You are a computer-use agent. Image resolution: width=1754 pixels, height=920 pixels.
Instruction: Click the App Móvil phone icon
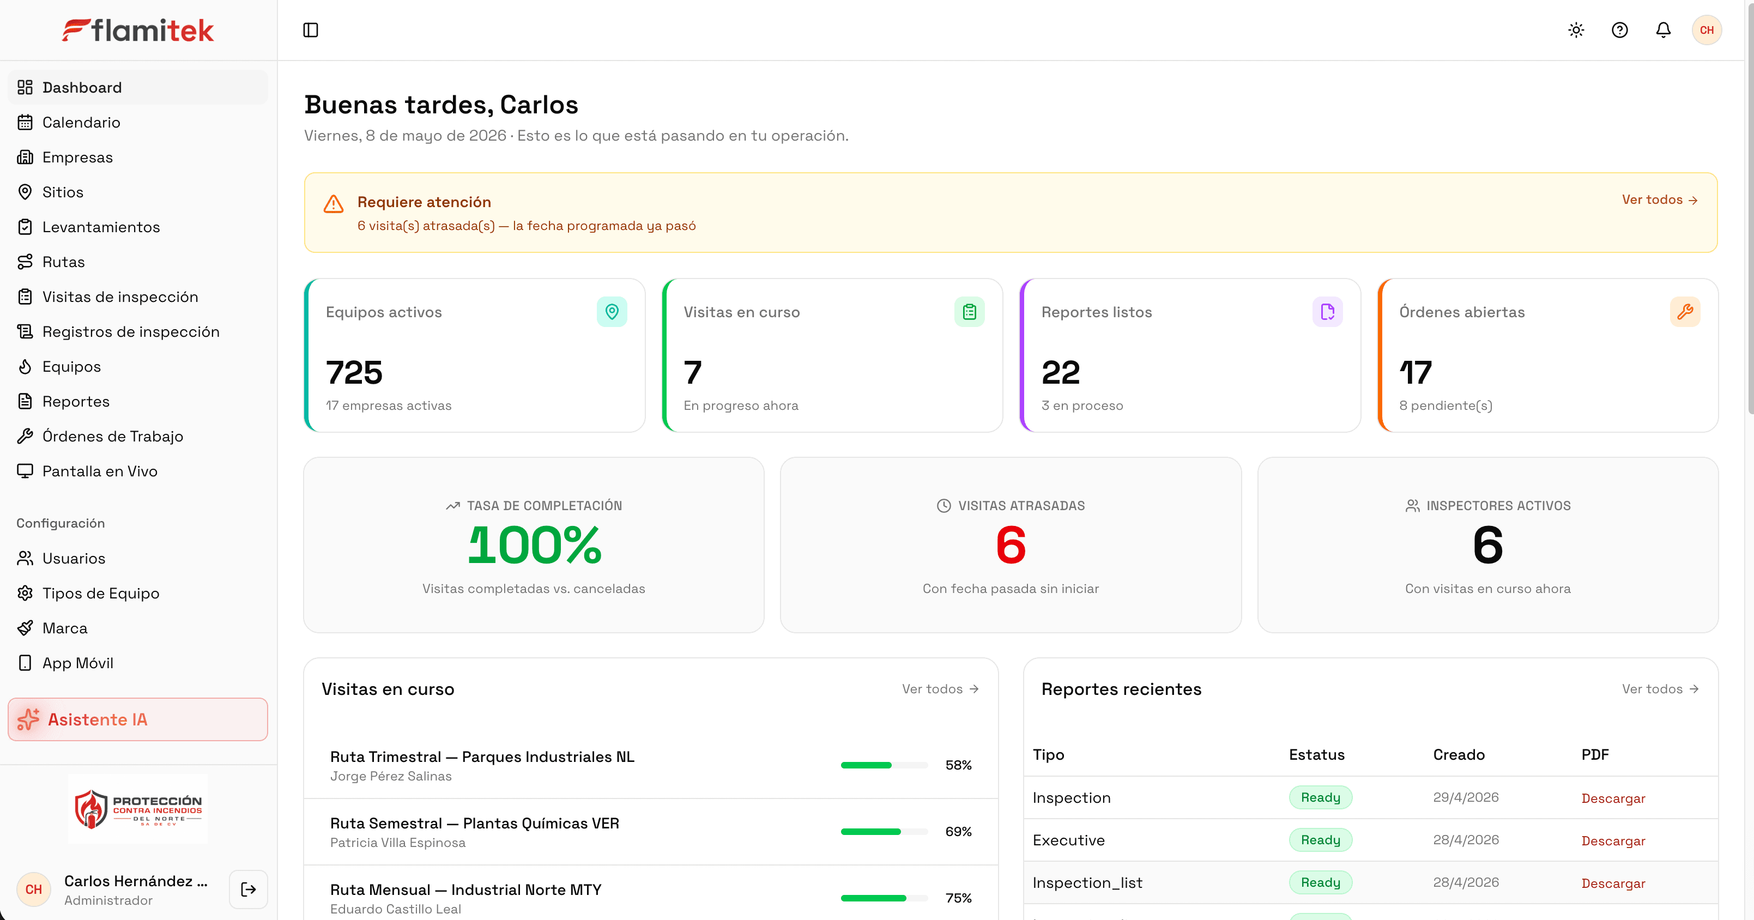(25, 663)
